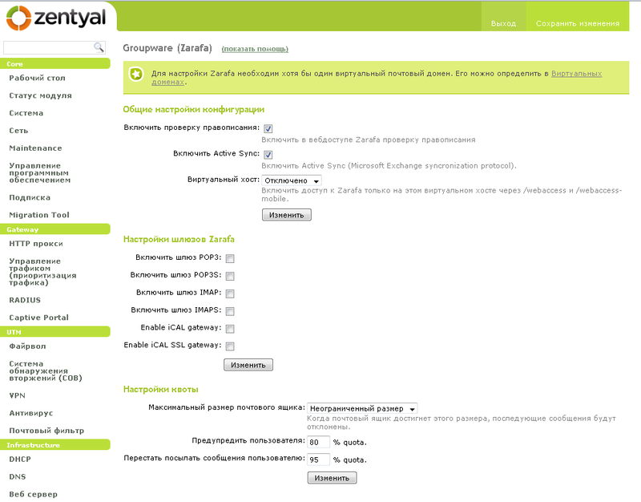Open the DNS menu item
Viewport: 641px width, 502px height.
click(18, 476)
